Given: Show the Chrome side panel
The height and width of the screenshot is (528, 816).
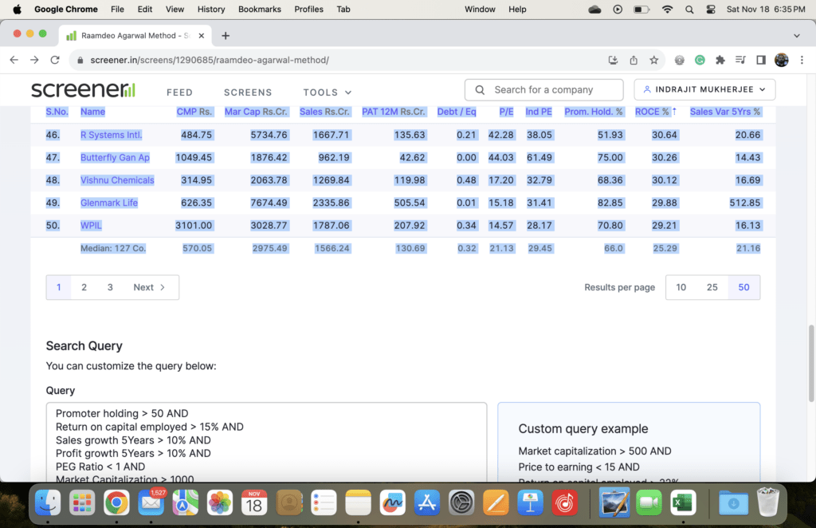Looking at the screenshot, I should point(761,60).
